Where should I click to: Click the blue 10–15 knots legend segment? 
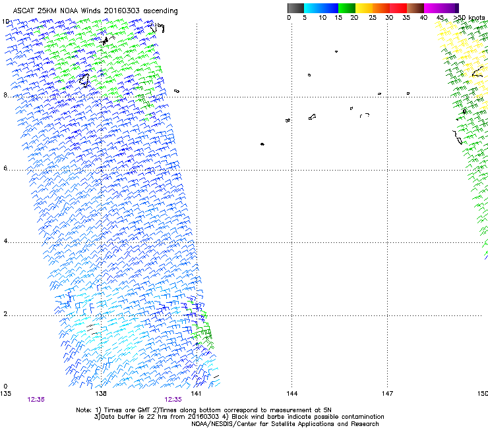click(x=330, y=8)
